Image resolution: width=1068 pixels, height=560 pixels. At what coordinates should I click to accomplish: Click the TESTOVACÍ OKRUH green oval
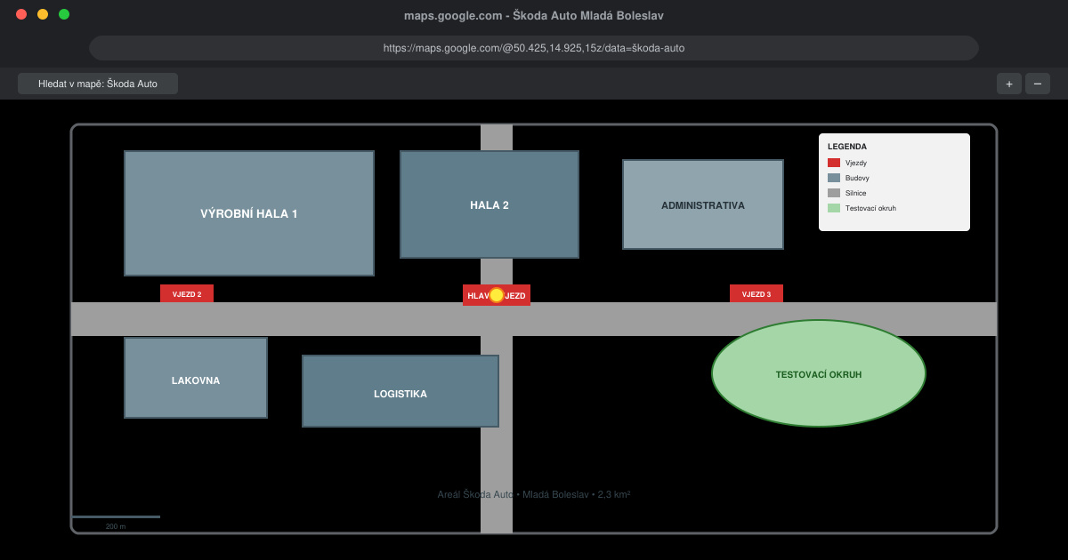[x=819, y=373]
